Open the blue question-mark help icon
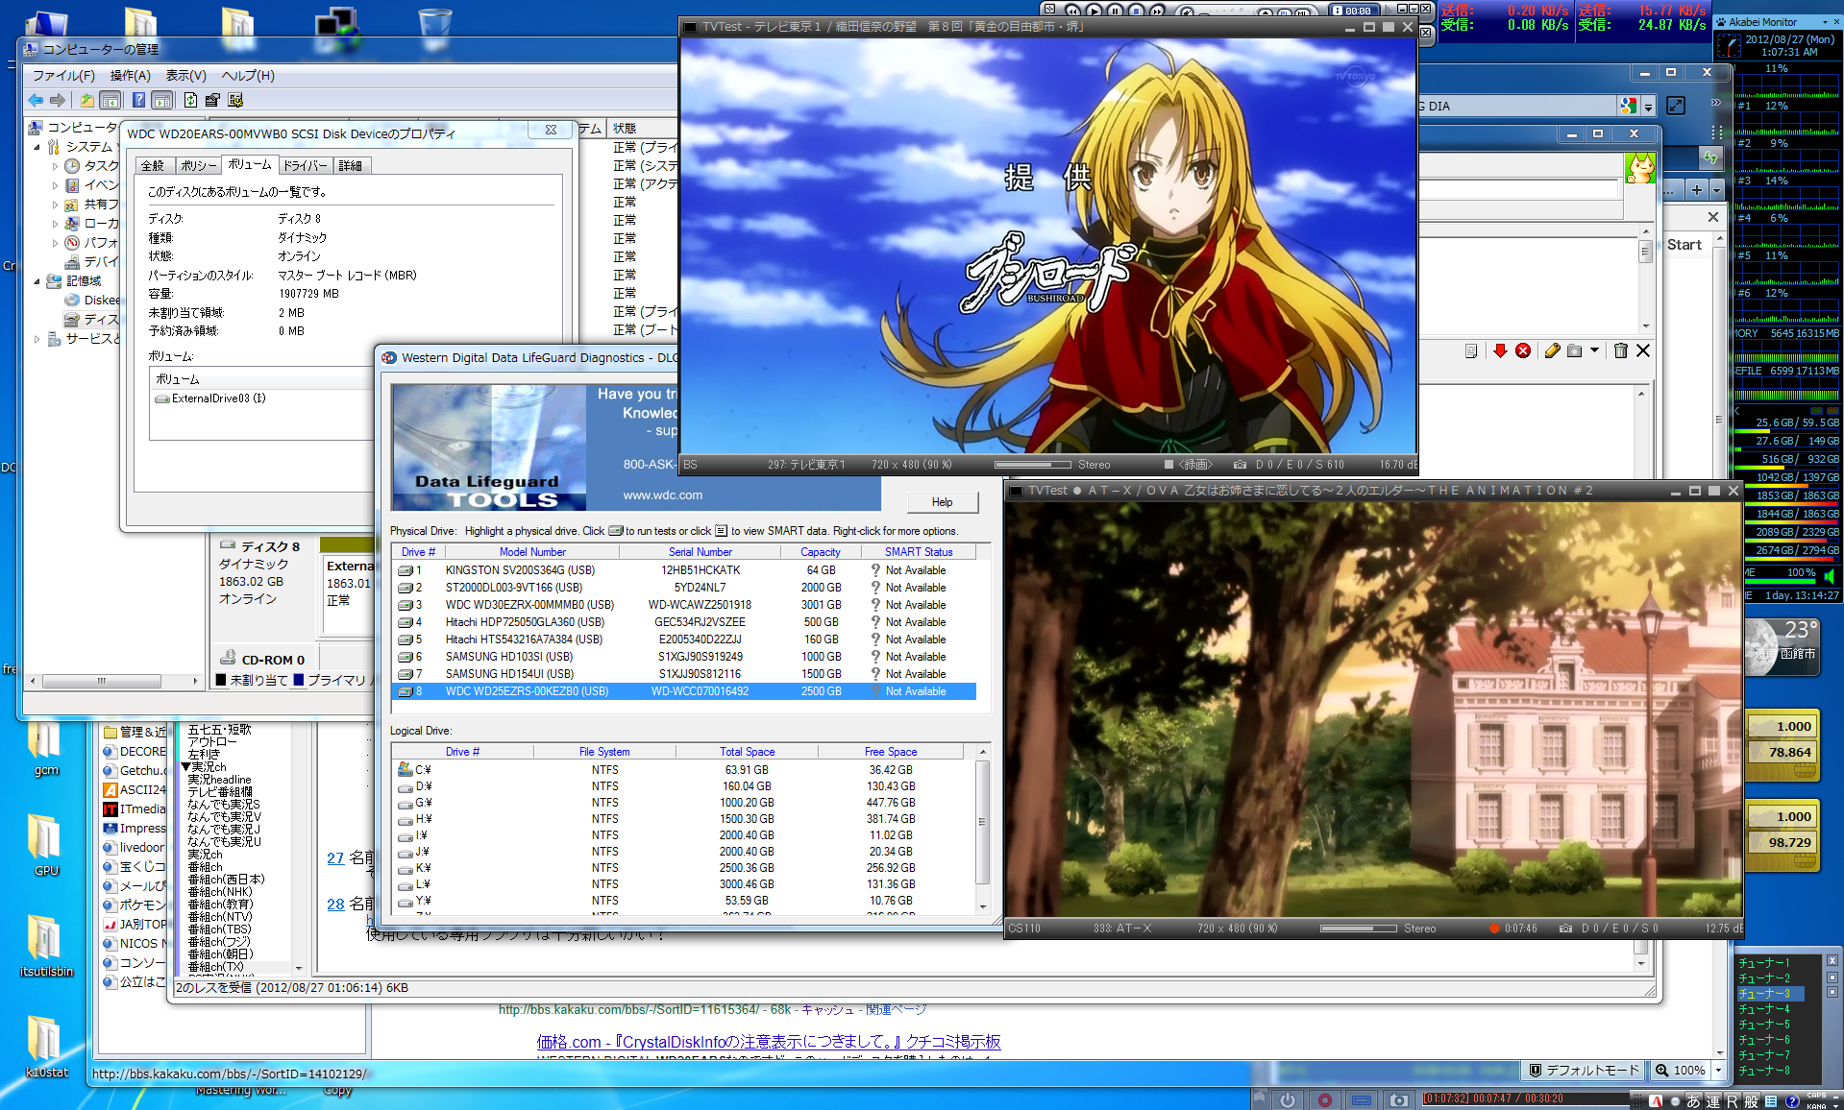This screenshot has width=1844, height=1110. click(138, 100)
